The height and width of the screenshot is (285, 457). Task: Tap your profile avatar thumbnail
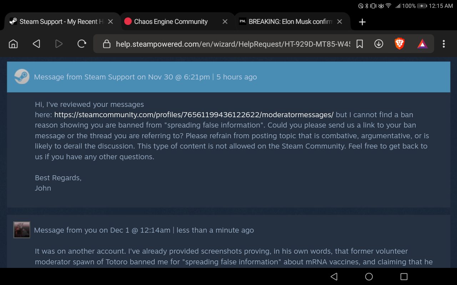pyautogui.click(x=22, y=230)
